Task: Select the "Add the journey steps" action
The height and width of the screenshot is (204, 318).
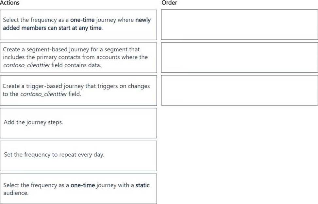Action: pos(78,123)
